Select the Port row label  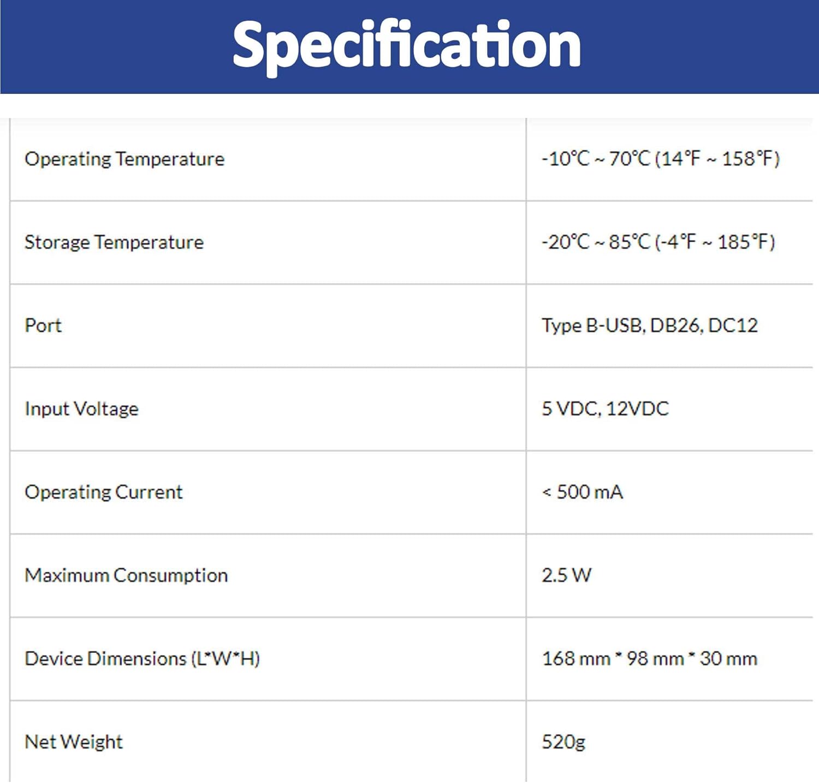point(43,325)
